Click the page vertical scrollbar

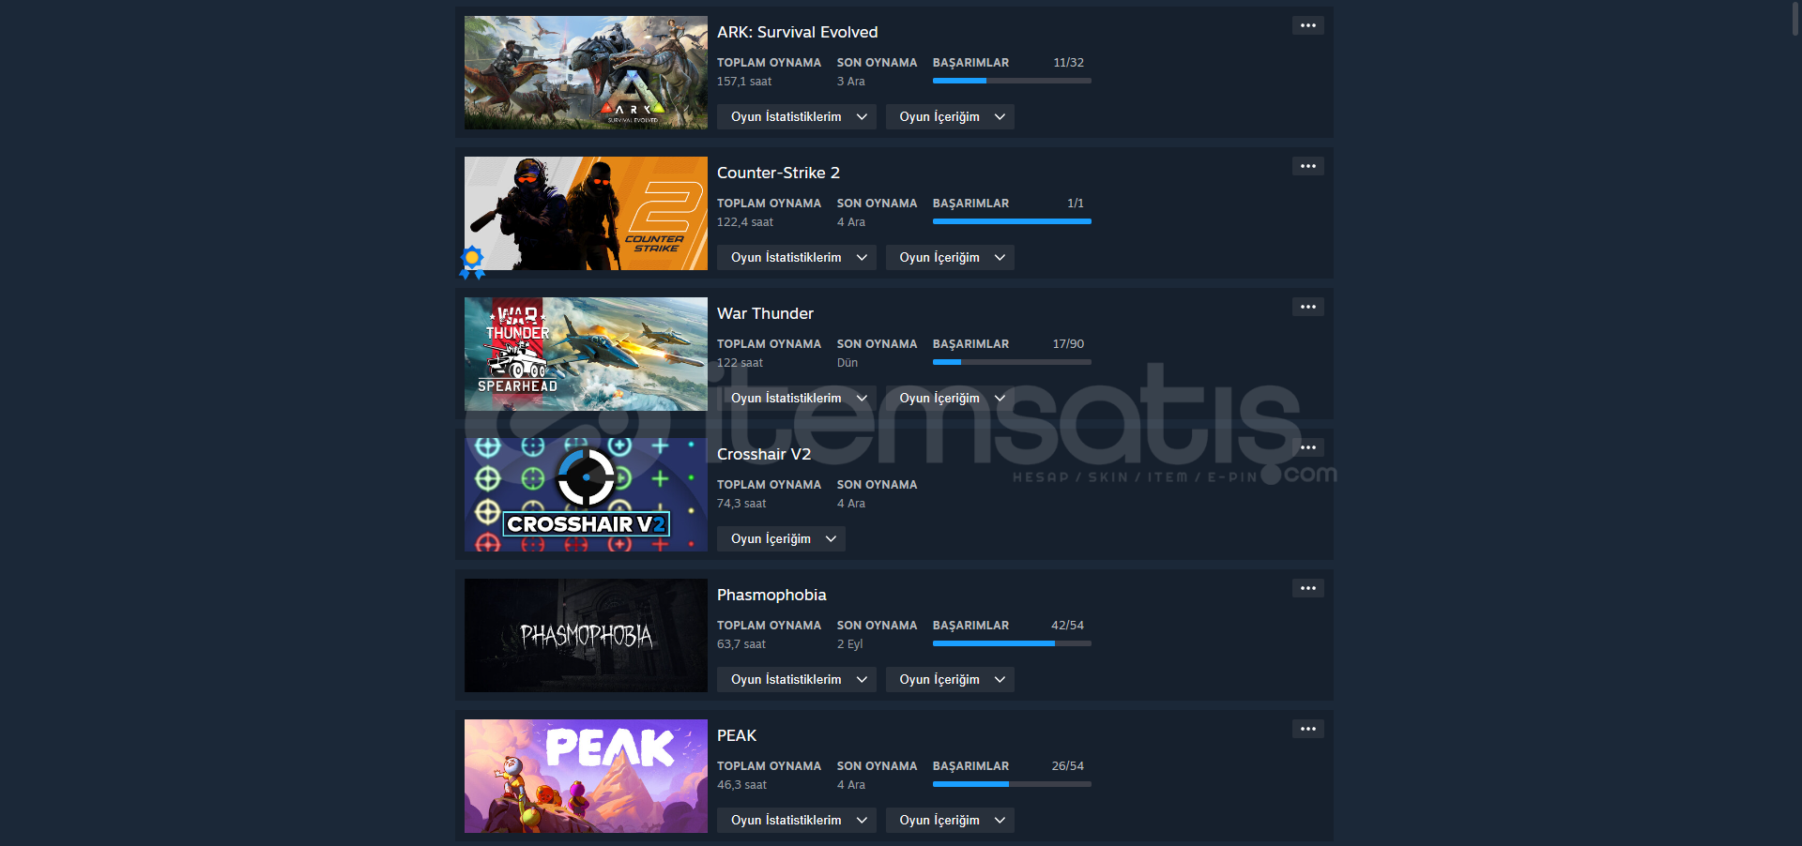(1795, 19)
